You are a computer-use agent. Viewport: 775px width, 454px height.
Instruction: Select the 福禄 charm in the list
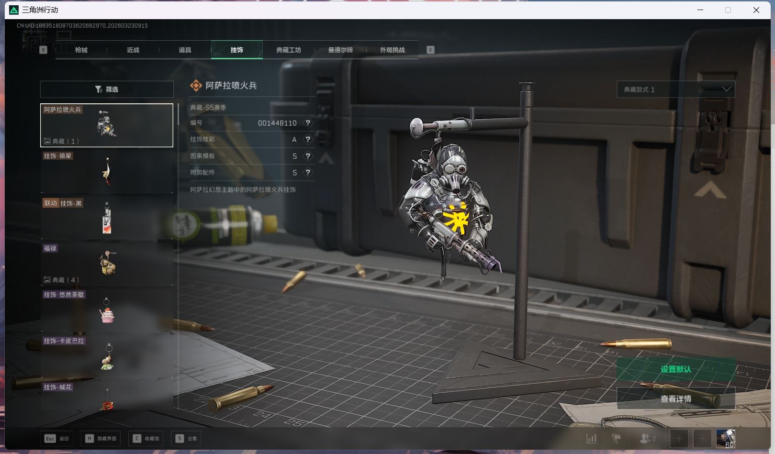[x=107, y=263]
